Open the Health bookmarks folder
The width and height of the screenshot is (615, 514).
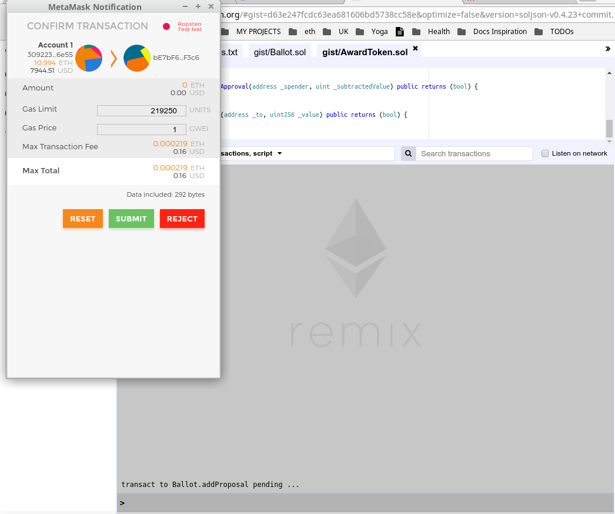tap(431, 32)
